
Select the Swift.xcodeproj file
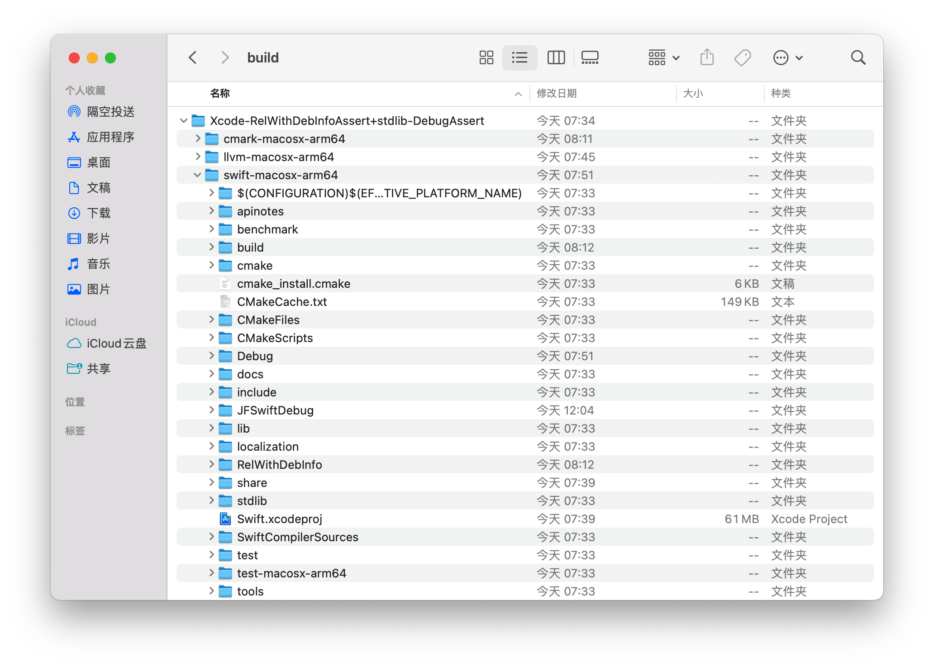point(279,519)
